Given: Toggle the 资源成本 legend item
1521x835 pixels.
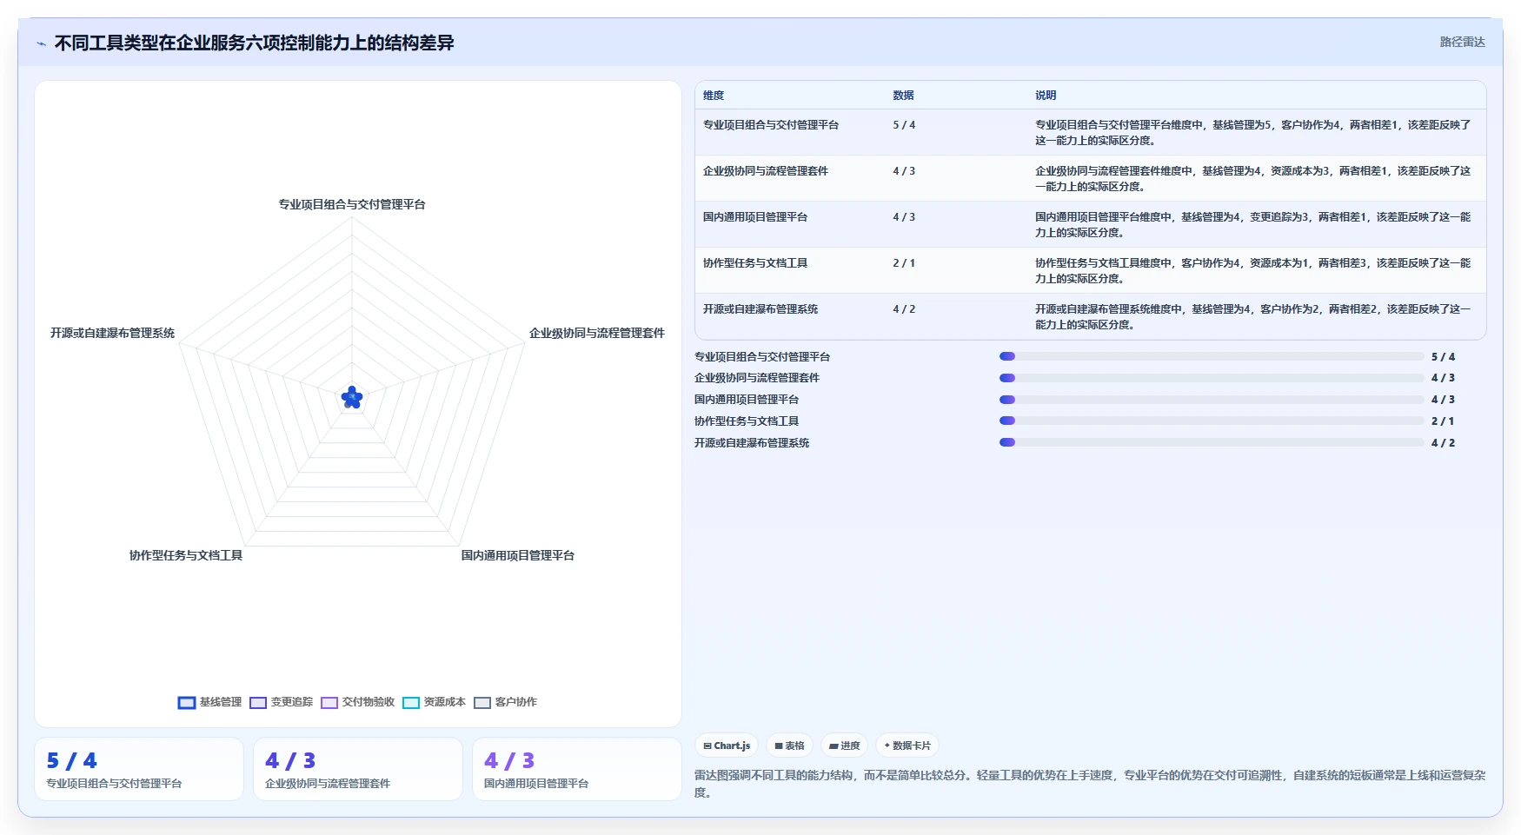Looking at the screenshot, I should (x=434, y=702).
